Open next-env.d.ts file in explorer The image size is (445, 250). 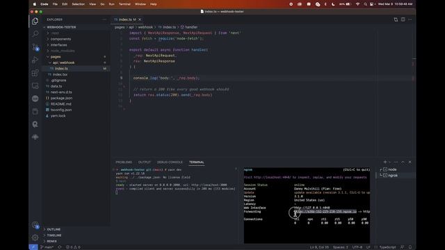point(61,92)
